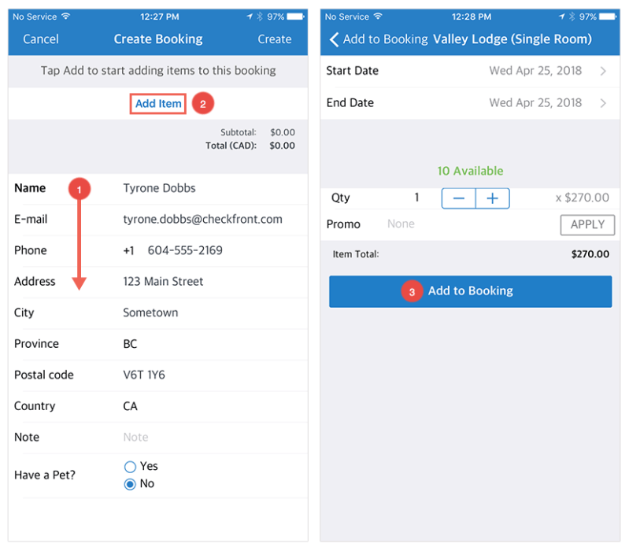Tap Bluetooth icon in right status bar
Viewport: 629px width, 551px height.
click(572, 17)
